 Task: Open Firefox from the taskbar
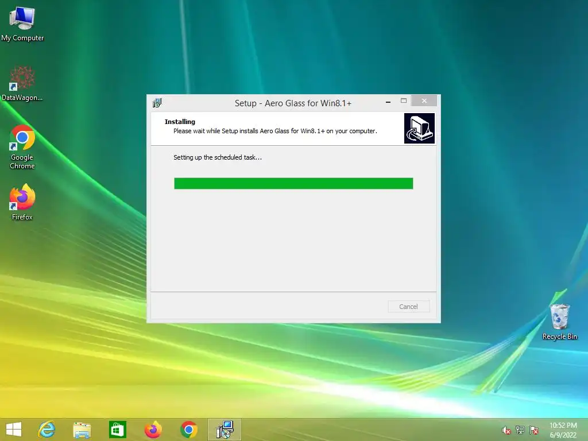coord(153,430)
